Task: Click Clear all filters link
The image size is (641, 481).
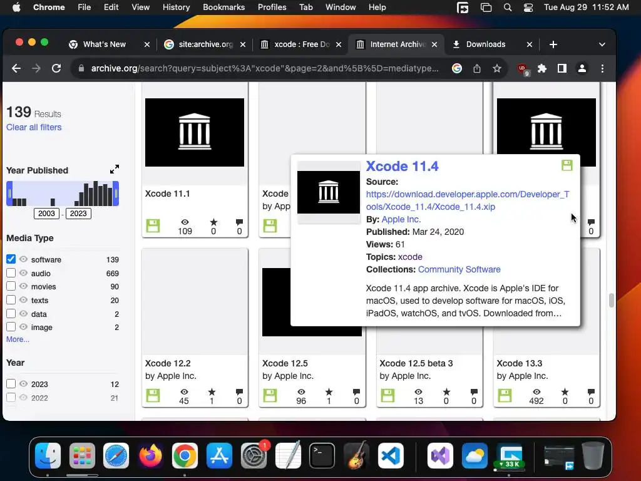Action: coord(34,127)
